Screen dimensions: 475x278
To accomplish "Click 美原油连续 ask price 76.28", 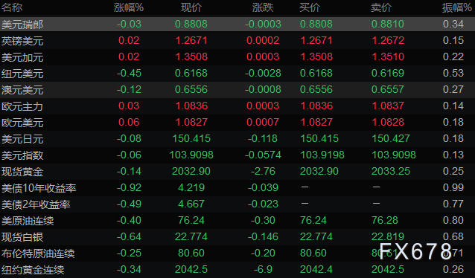I will click(x=385, y=220).
